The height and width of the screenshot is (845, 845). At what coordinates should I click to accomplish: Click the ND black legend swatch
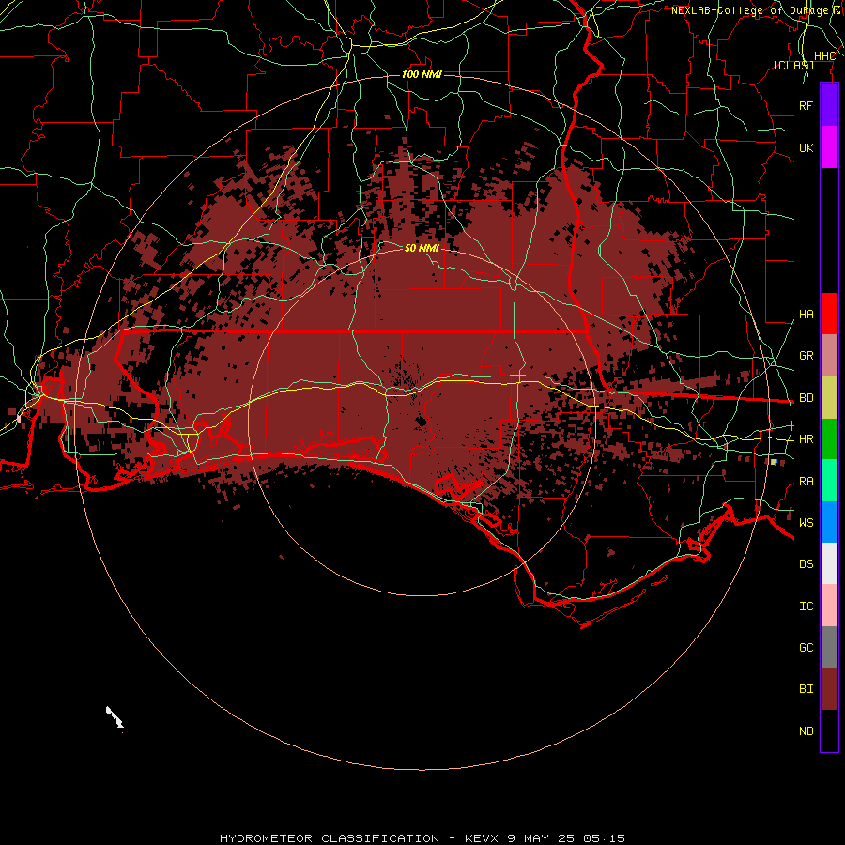click(x=829, y=730)
